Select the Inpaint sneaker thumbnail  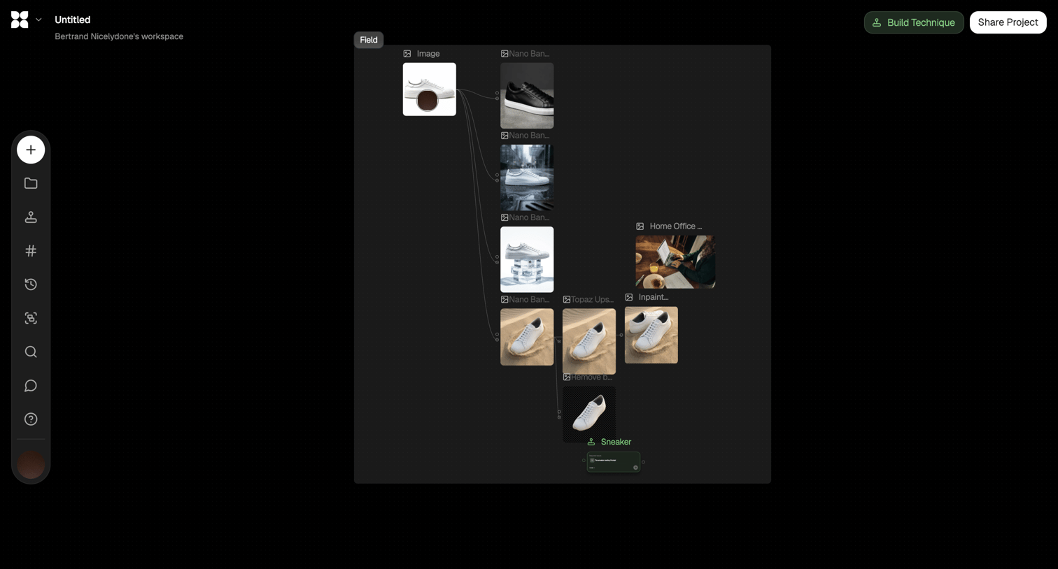(x=651, y=335)
